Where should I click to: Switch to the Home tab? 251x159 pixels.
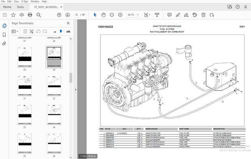coord(7,7)
